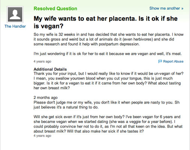Click the Report Abuse flag icon
The width and height of the screenshot is (190, 150).
[x=160, y=61]
